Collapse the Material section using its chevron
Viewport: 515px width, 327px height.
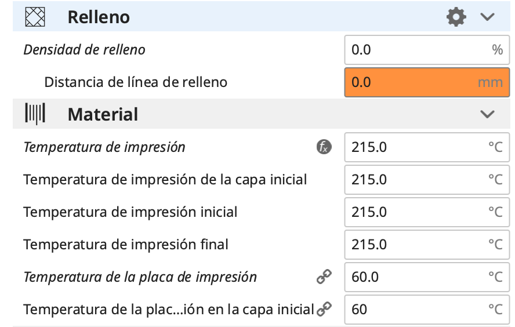tap(487, 114)
